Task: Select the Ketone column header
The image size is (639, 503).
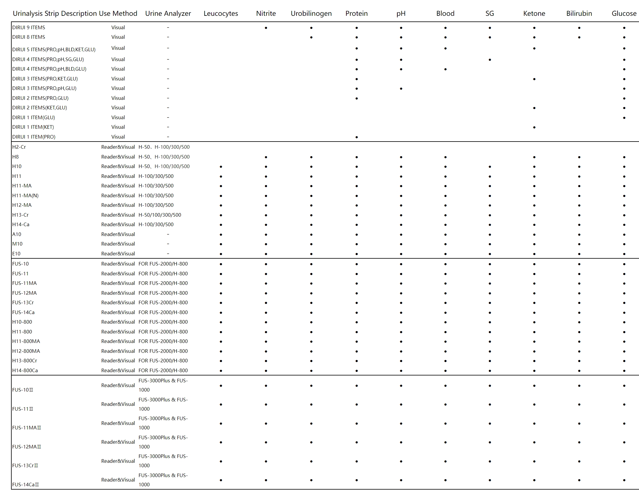Action: tap(534, 13)
